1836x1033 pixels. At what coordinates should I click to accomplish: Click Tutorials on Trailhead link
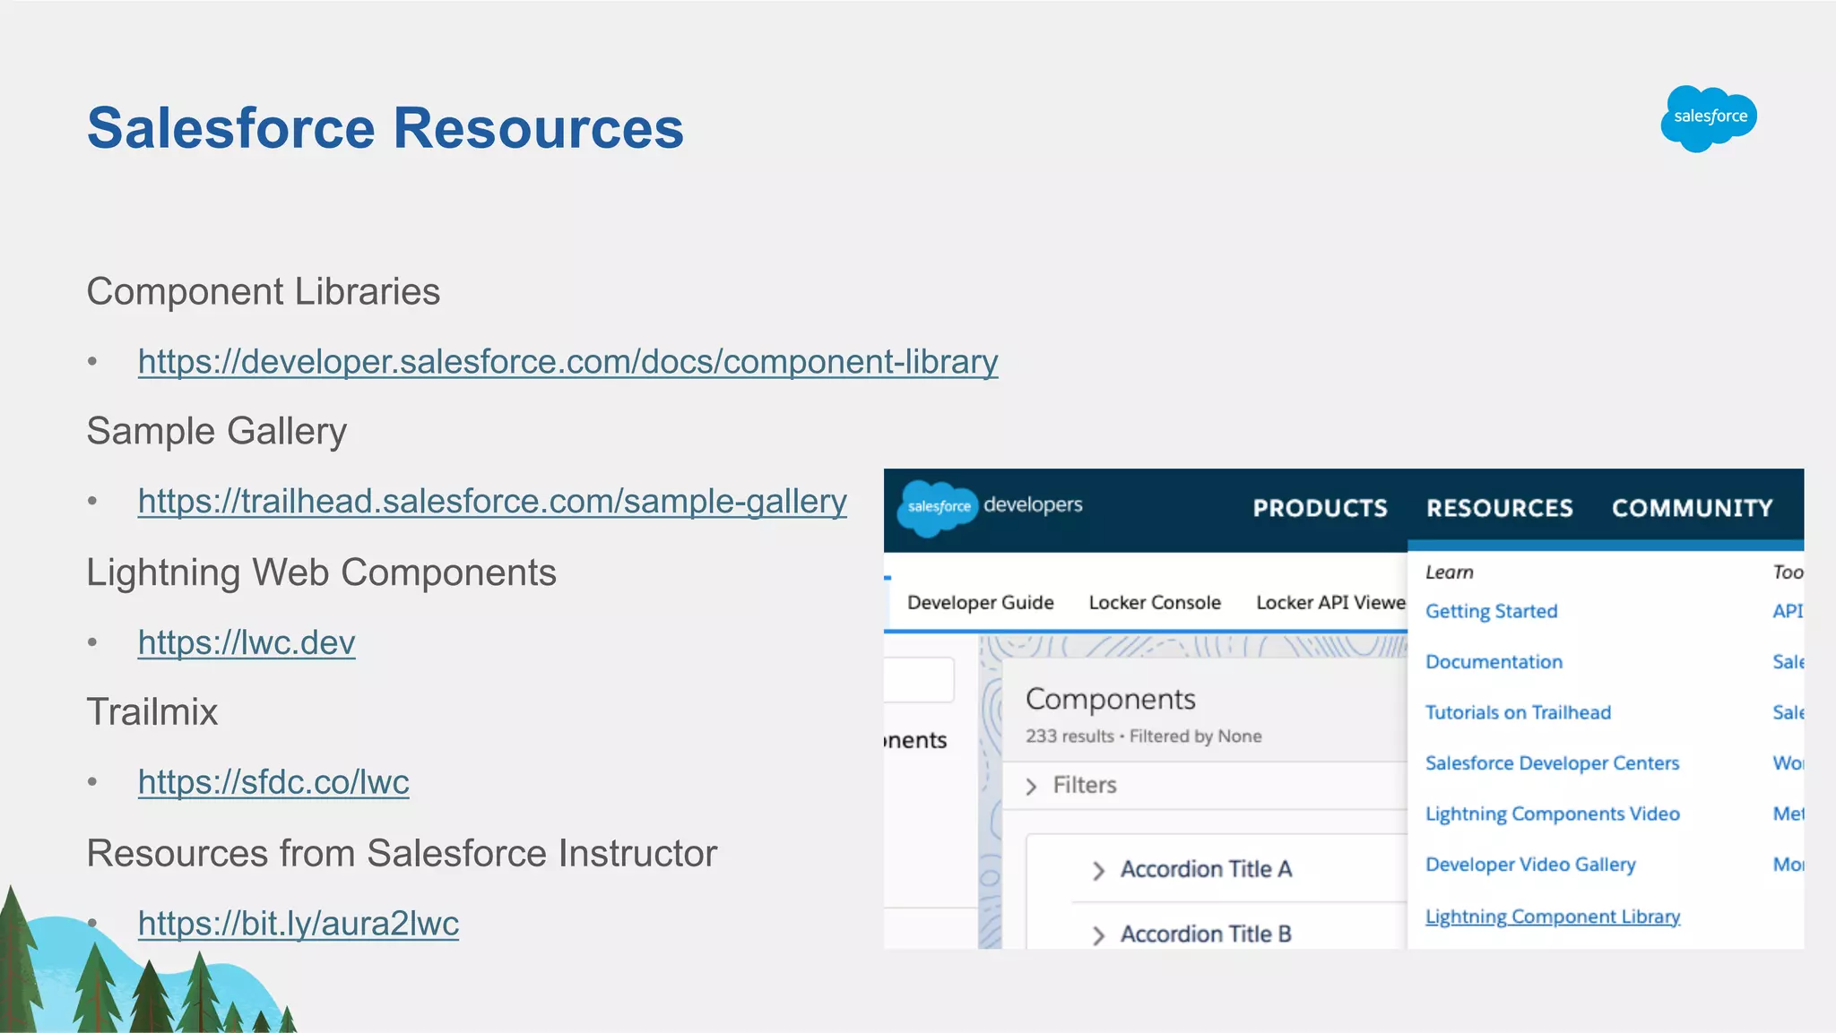click(x=1519, y=712)
